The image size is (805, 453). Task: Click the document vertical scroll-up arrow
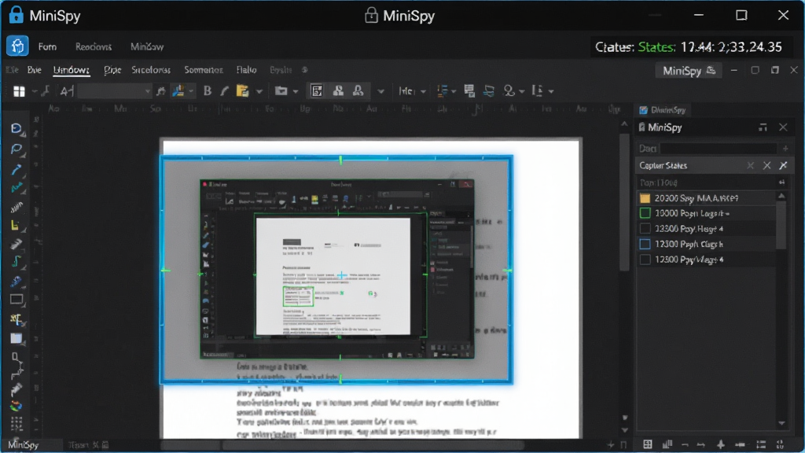click(624, 123)
